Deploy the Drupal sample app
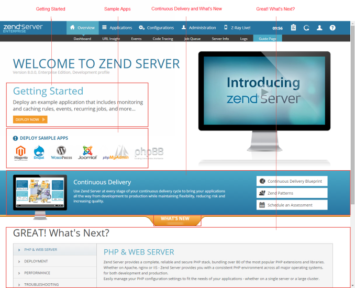This screenshot has height=288, width=355. click(x=39, y=152)
